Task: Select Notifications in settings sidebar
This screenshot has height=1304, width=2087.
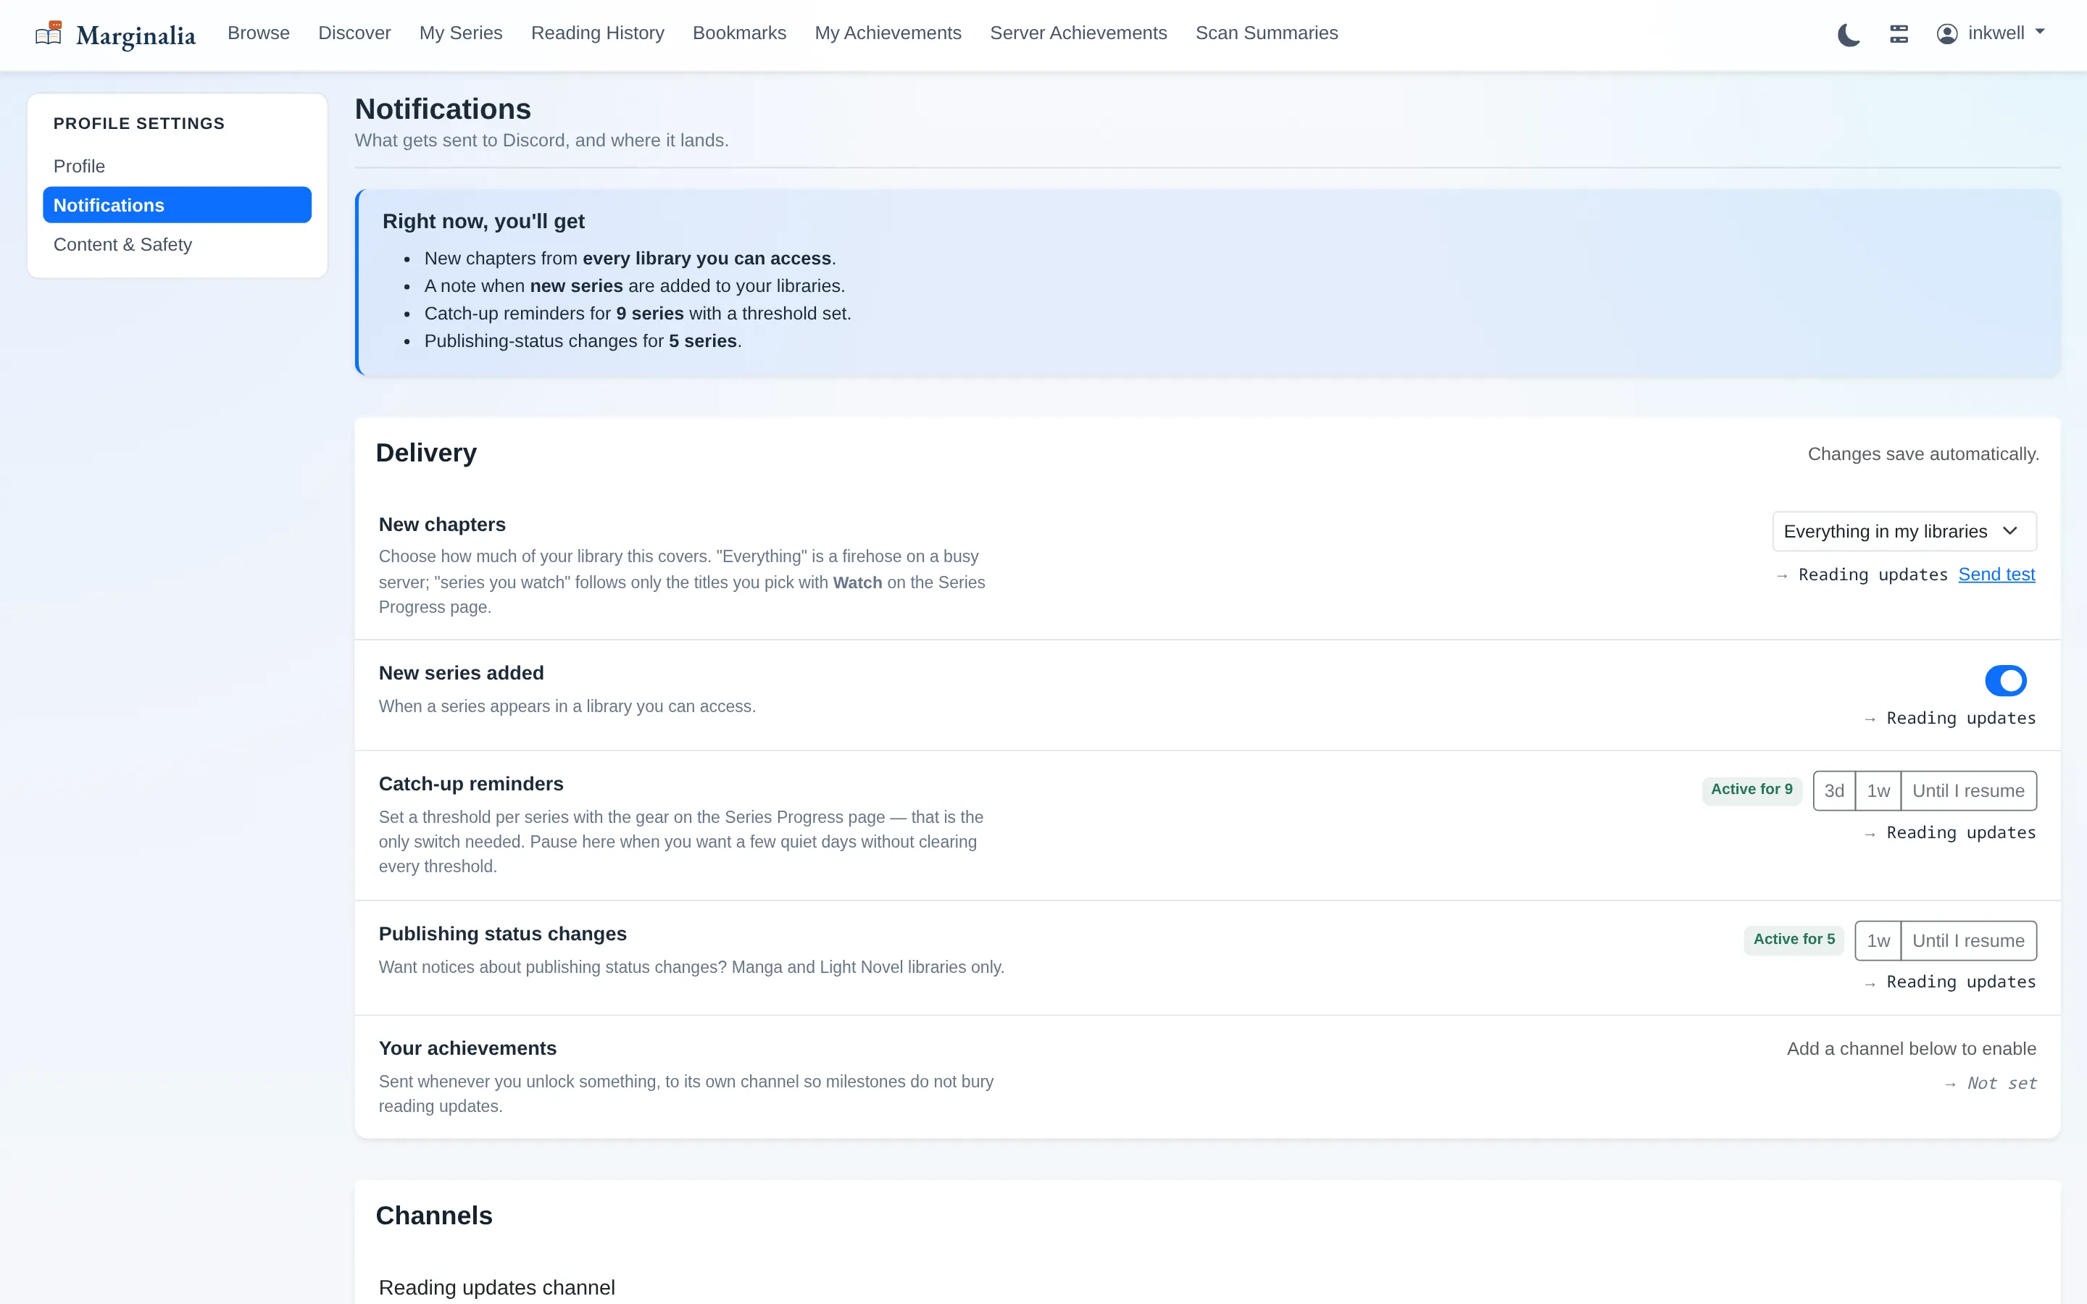Action: click(x=177, y=205)
